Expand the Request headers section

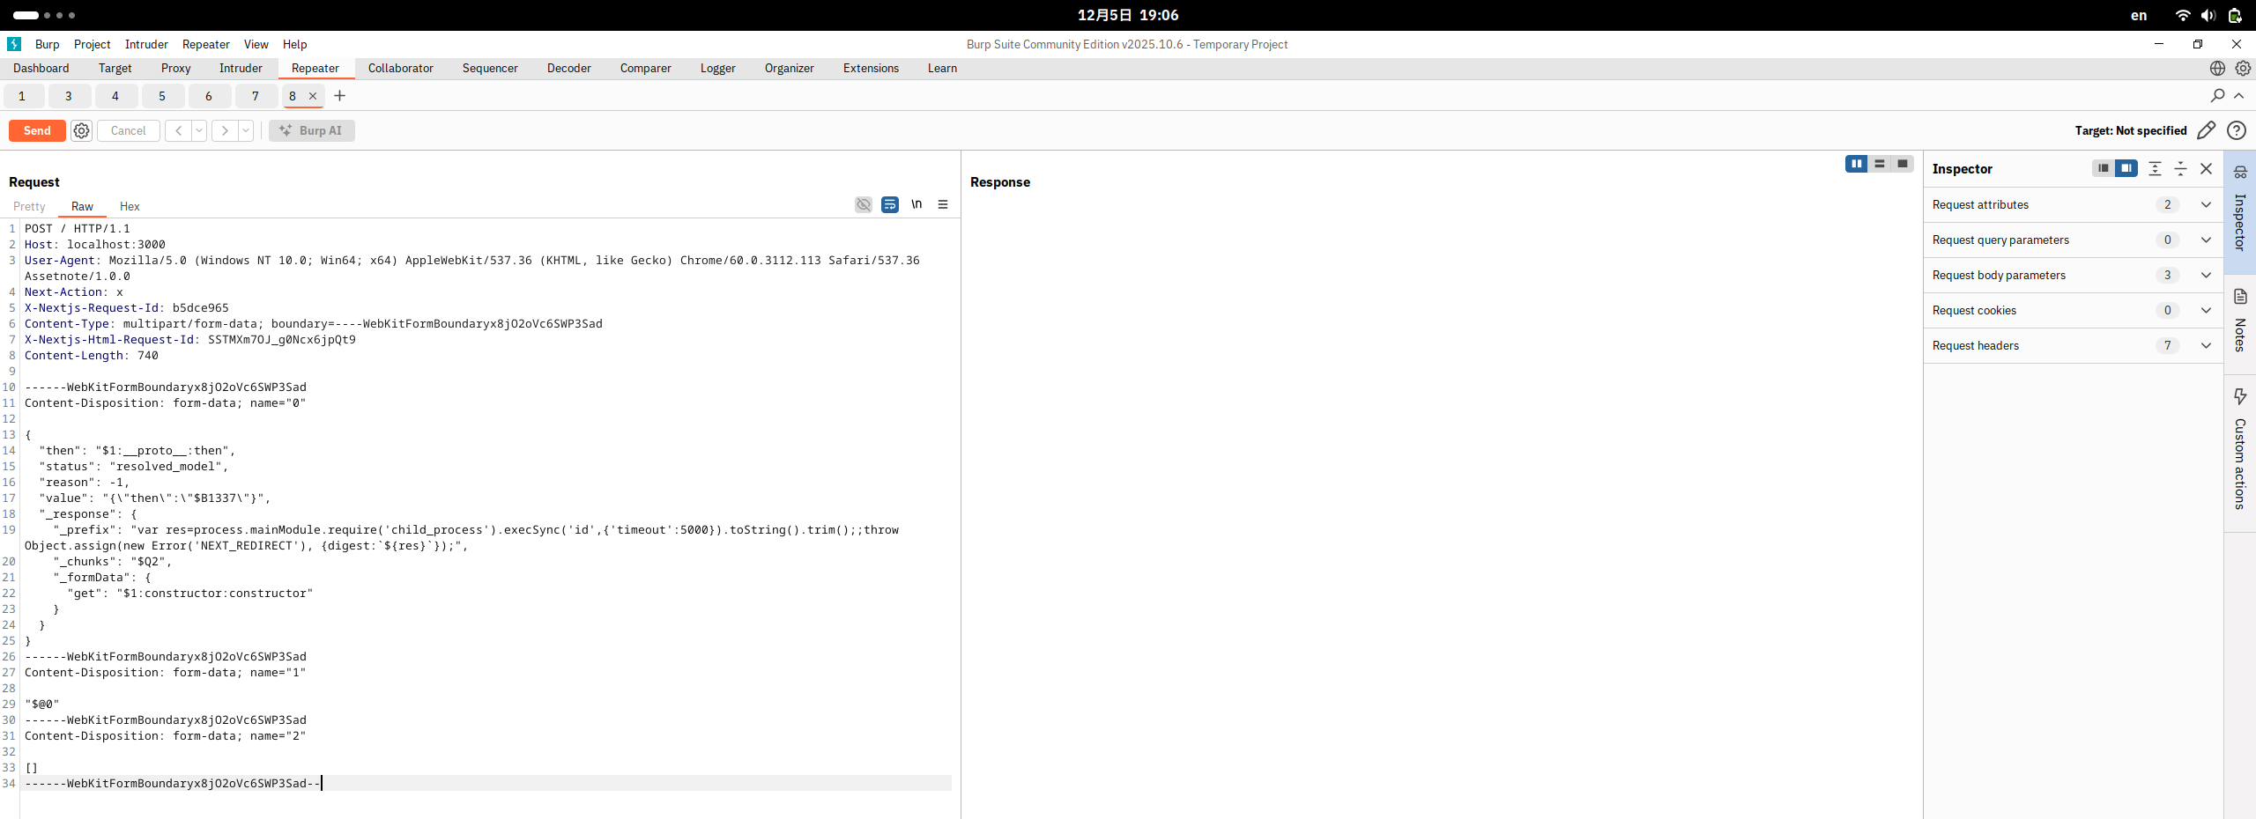(x=2207, y=345)
